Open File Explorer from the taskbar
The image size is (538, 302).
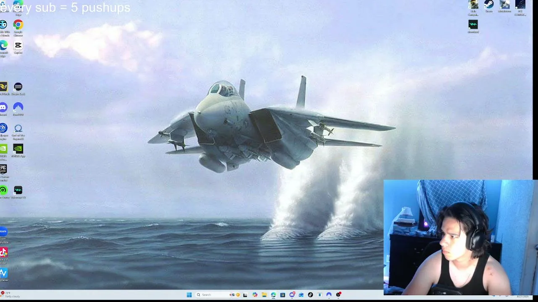(264, 295)
